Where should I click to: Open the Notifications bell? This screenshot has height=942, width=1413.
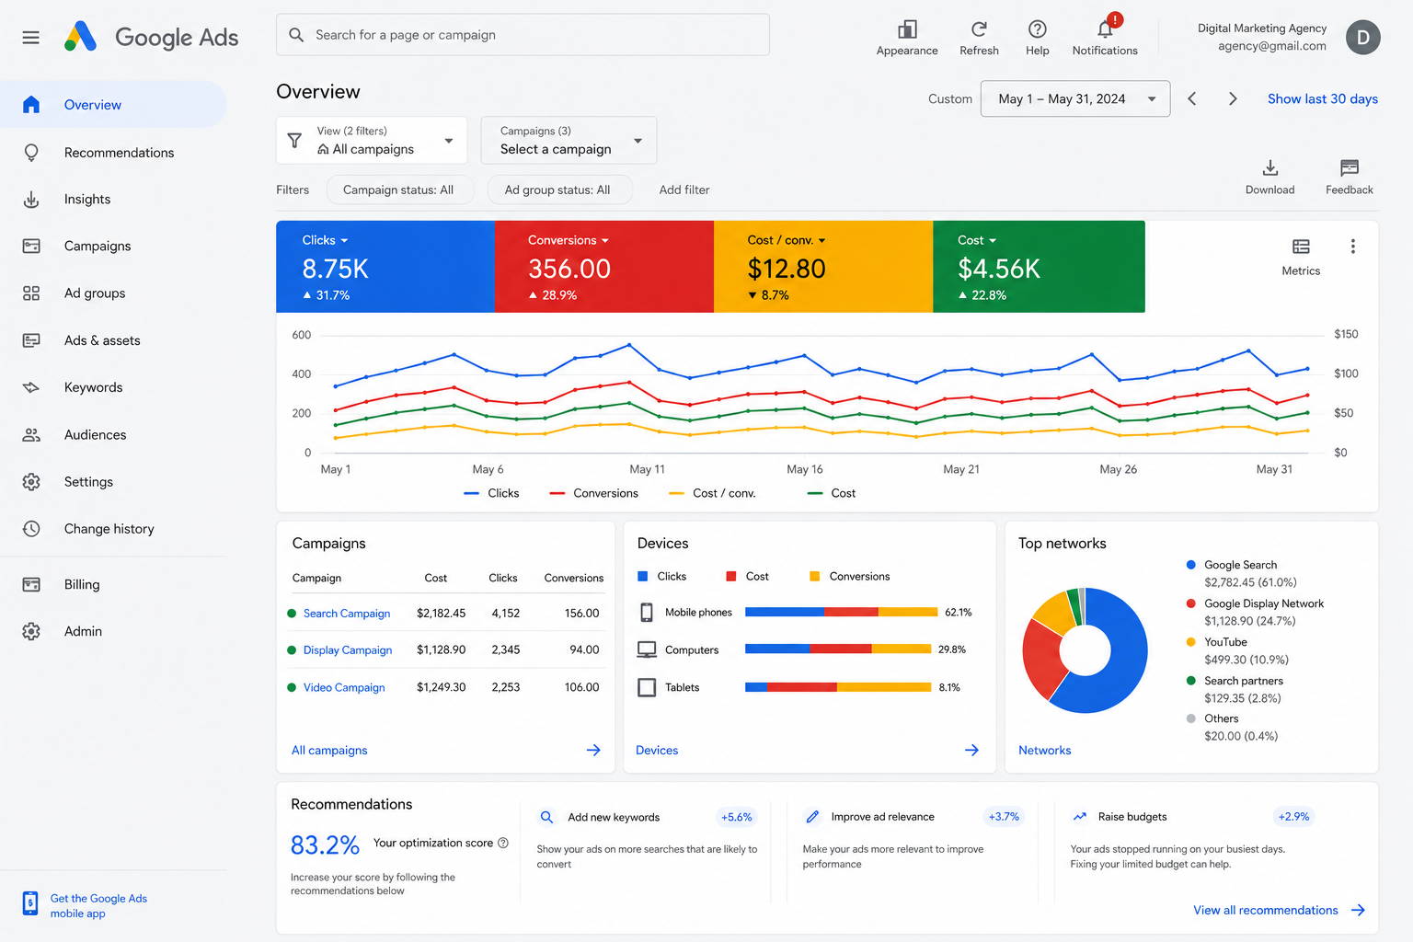coord(1106,29)
